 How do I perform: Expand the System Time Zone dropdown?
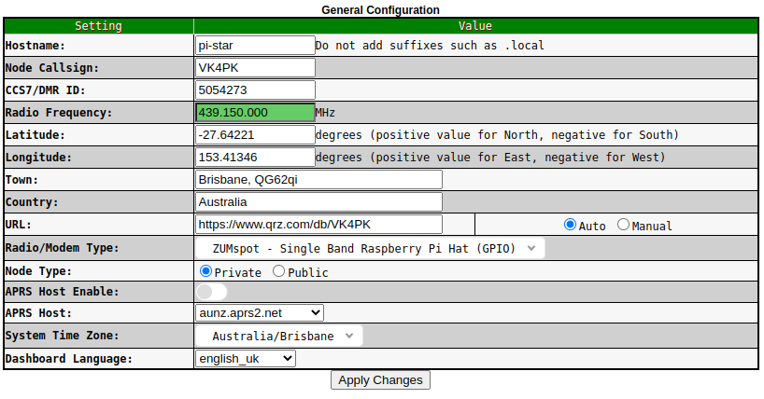click(279, 336)
